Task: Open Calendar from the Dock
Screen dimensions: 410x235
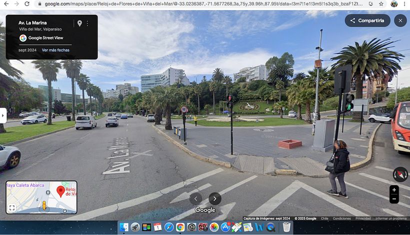Action: click(x=157, y=227)
